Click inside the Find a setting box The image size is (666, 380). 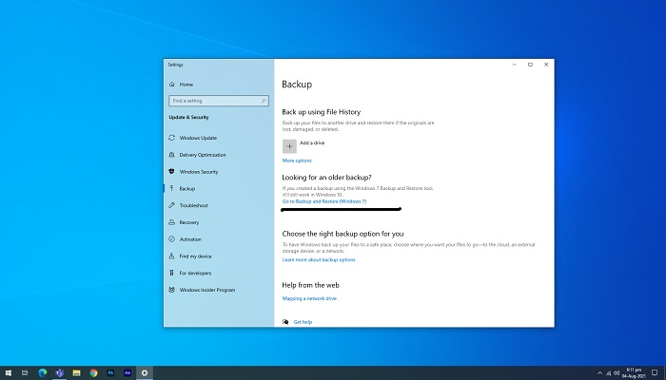tap(219, 101)
